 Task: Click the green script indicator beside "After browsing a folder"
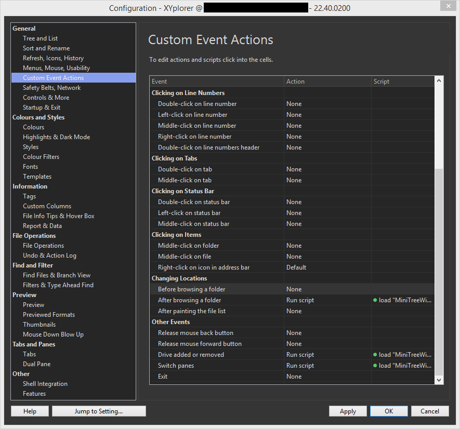pyautogui.click(x=375, y=300)
